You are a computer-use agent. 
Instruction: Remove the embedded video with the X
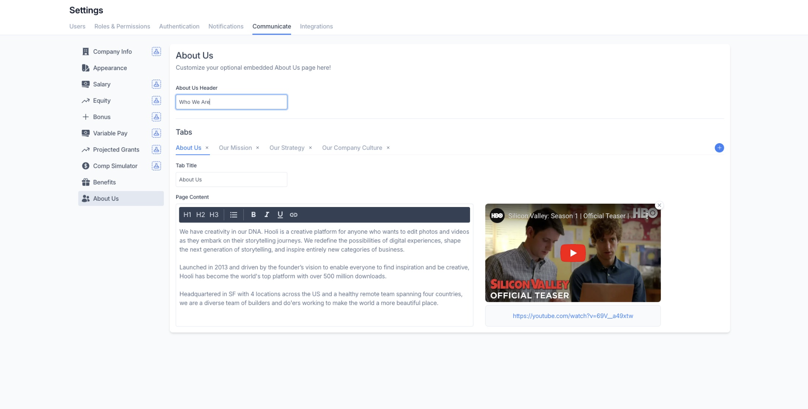point(659,205)
